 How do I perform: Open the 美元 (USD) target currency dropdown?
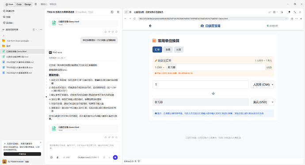click(262, 102)
